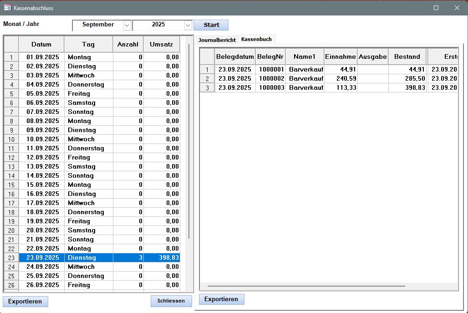Screen dimensions: 468x313
Task: Expand the year dropdown showing 2025
Action: click(188, 26)
